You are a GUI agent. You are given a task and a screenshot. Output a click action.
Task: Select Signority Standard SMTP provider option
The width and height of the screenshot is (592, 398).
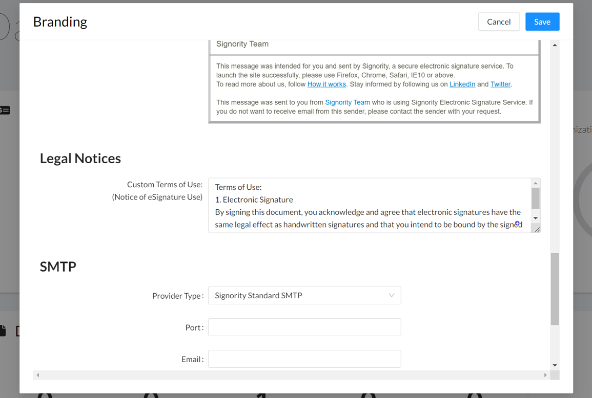coord(258,295)
